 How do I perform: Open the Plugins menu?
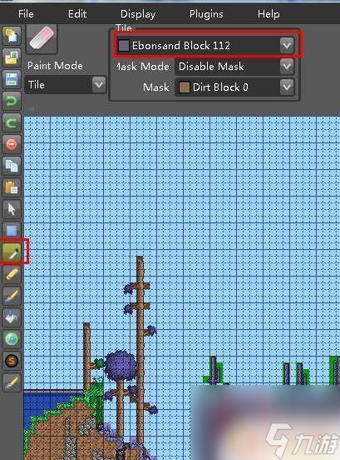click(x=206, y=14)
